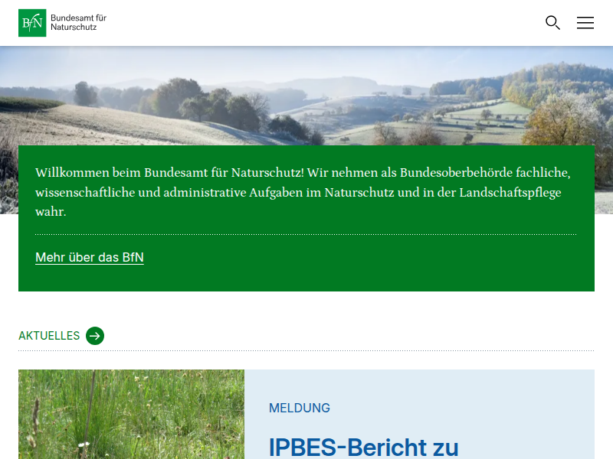The width and height of the screenshot is (613, 459).
Task: Follow the 'Mehr über das BfN' link
Action: pos(90,258)
